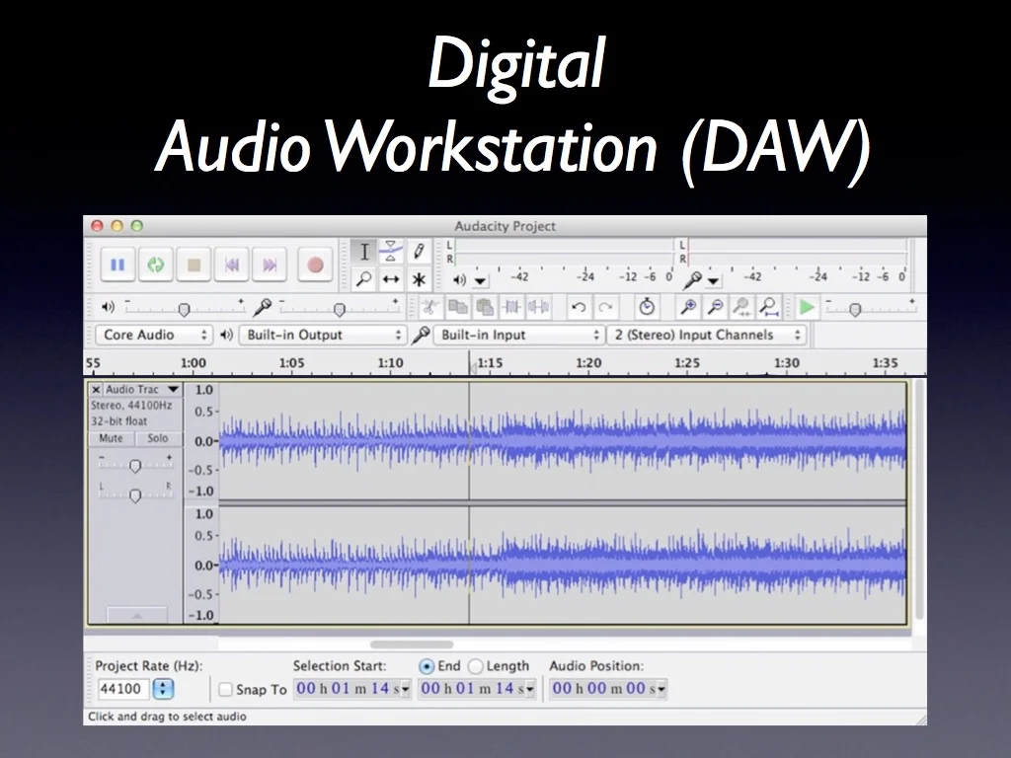Image resolution: width=1011 pixels, height=758 pixels.
Task: Click the Paste icon in edit toolbar
Action: tap(484, 308)
